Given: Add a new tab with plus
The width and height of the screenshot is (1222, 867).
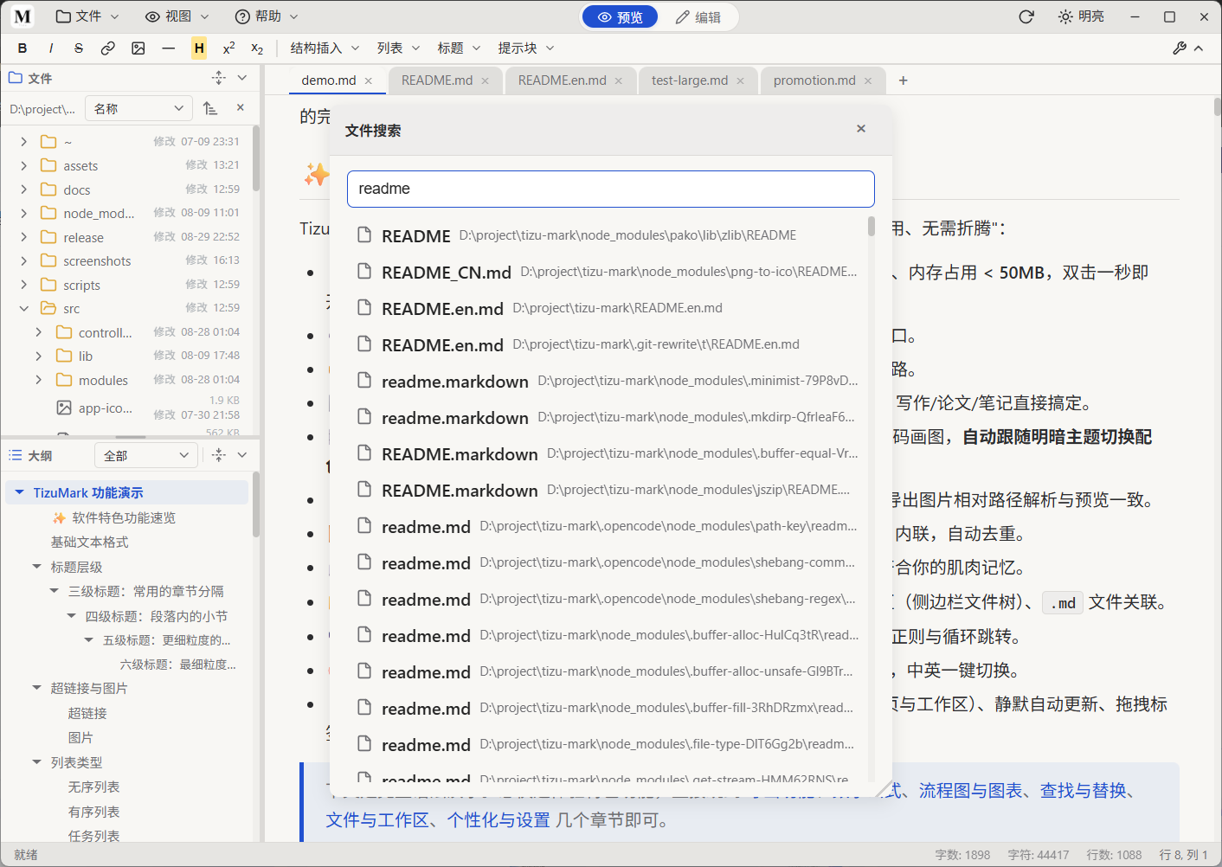Looking at the screenshot, I should tap(904, 80).
